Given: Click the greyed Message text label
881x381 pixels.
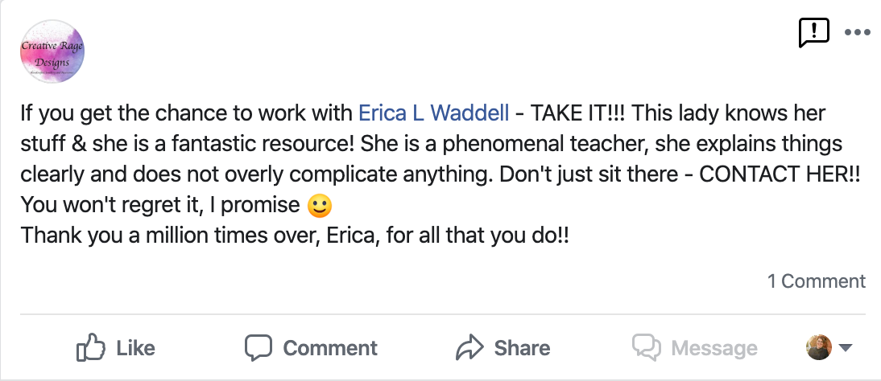Looking at the screenshot, I should tap(714, 348).
